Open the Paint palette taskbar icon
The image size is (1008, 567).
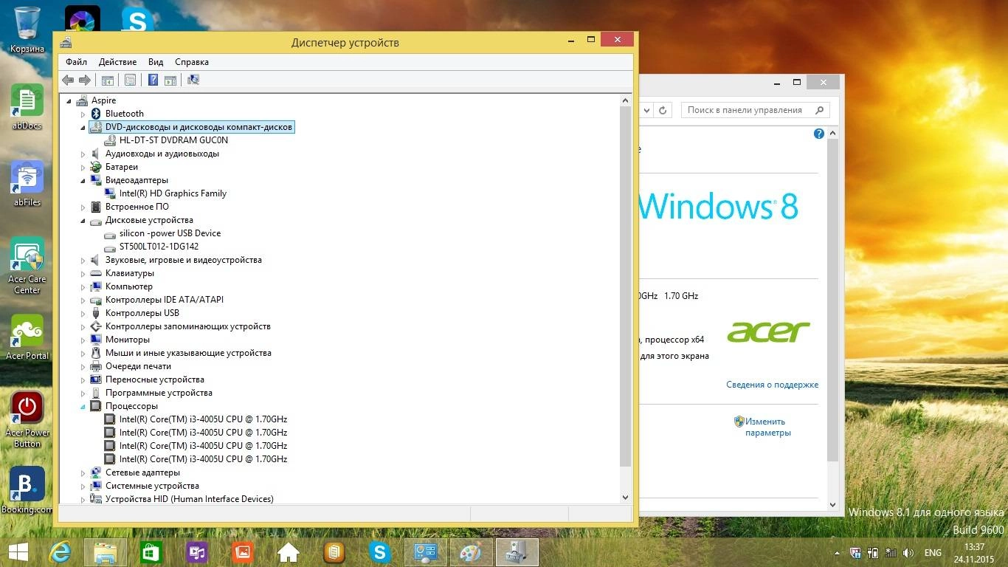pos(471,552)
